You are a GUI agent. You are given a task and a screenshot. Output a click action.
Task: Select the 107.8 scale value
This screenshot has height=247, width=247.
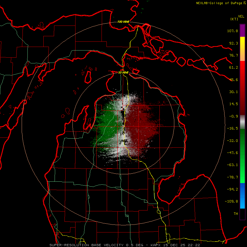[232, 31]
